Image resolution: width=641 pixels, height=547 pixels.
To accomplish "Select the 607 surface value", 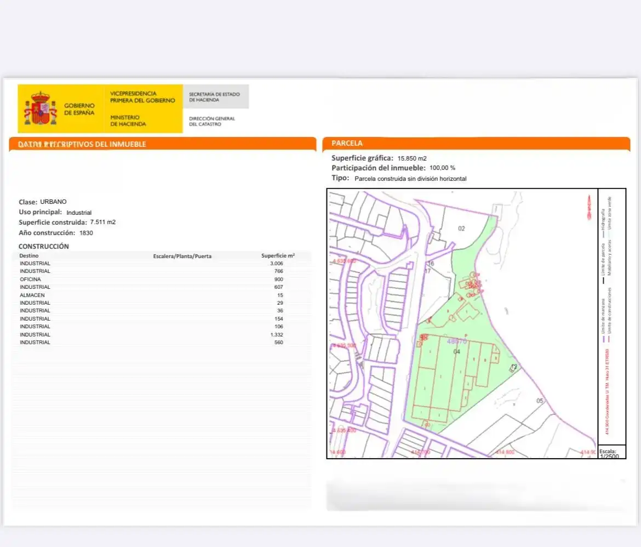I will pyautogui.click(x=279, y=287).
